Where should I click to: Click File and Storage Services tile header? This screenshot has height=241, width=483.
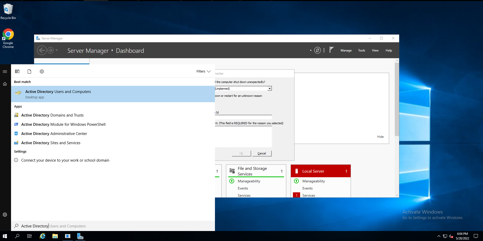tap(256, 171)
